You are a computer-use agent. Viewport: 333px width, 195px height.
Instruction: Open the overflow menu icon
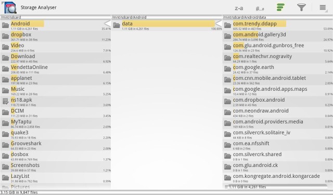tap(323, 8)
